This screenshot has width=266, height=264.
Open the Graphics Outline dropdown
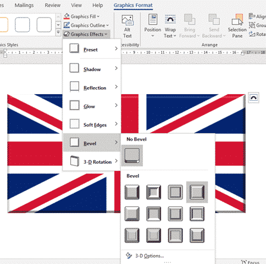tap(86, 25)
